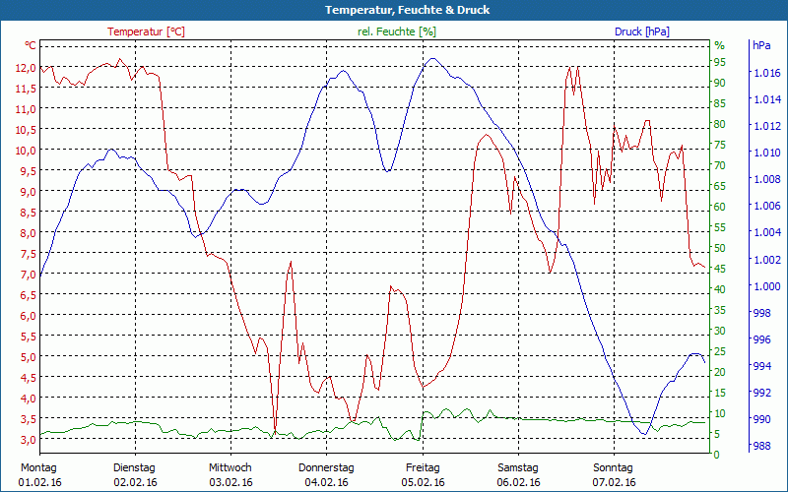Screen dimensions: 788x492
Task: Select the green rel. Feuchte [%] legend label
Action: (x=397, y=31)
